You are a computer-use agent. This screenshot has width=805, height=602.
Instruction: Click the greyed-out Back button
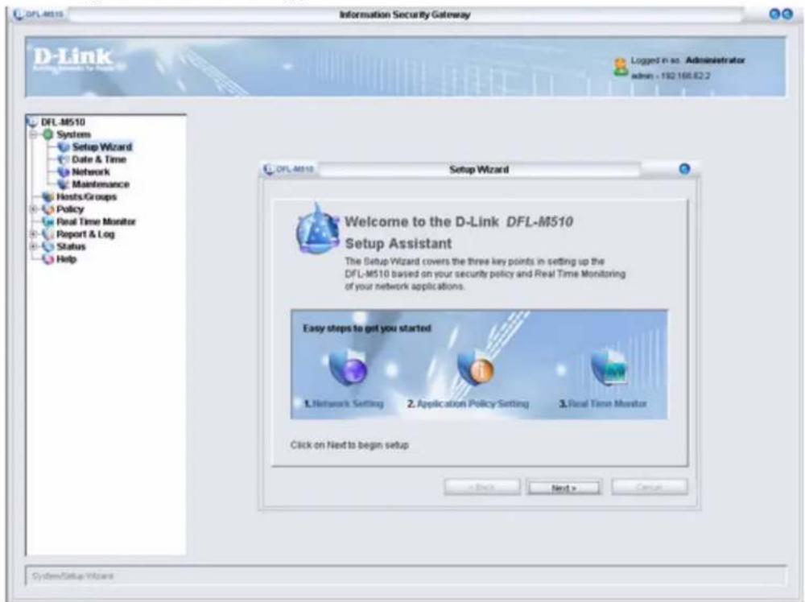(482, 487)
